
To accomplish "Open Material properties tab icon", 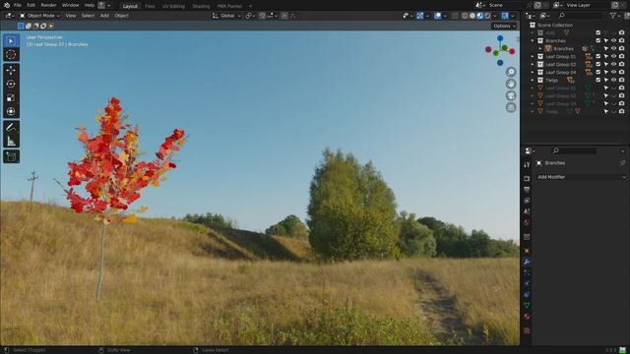I will point(527,317).
